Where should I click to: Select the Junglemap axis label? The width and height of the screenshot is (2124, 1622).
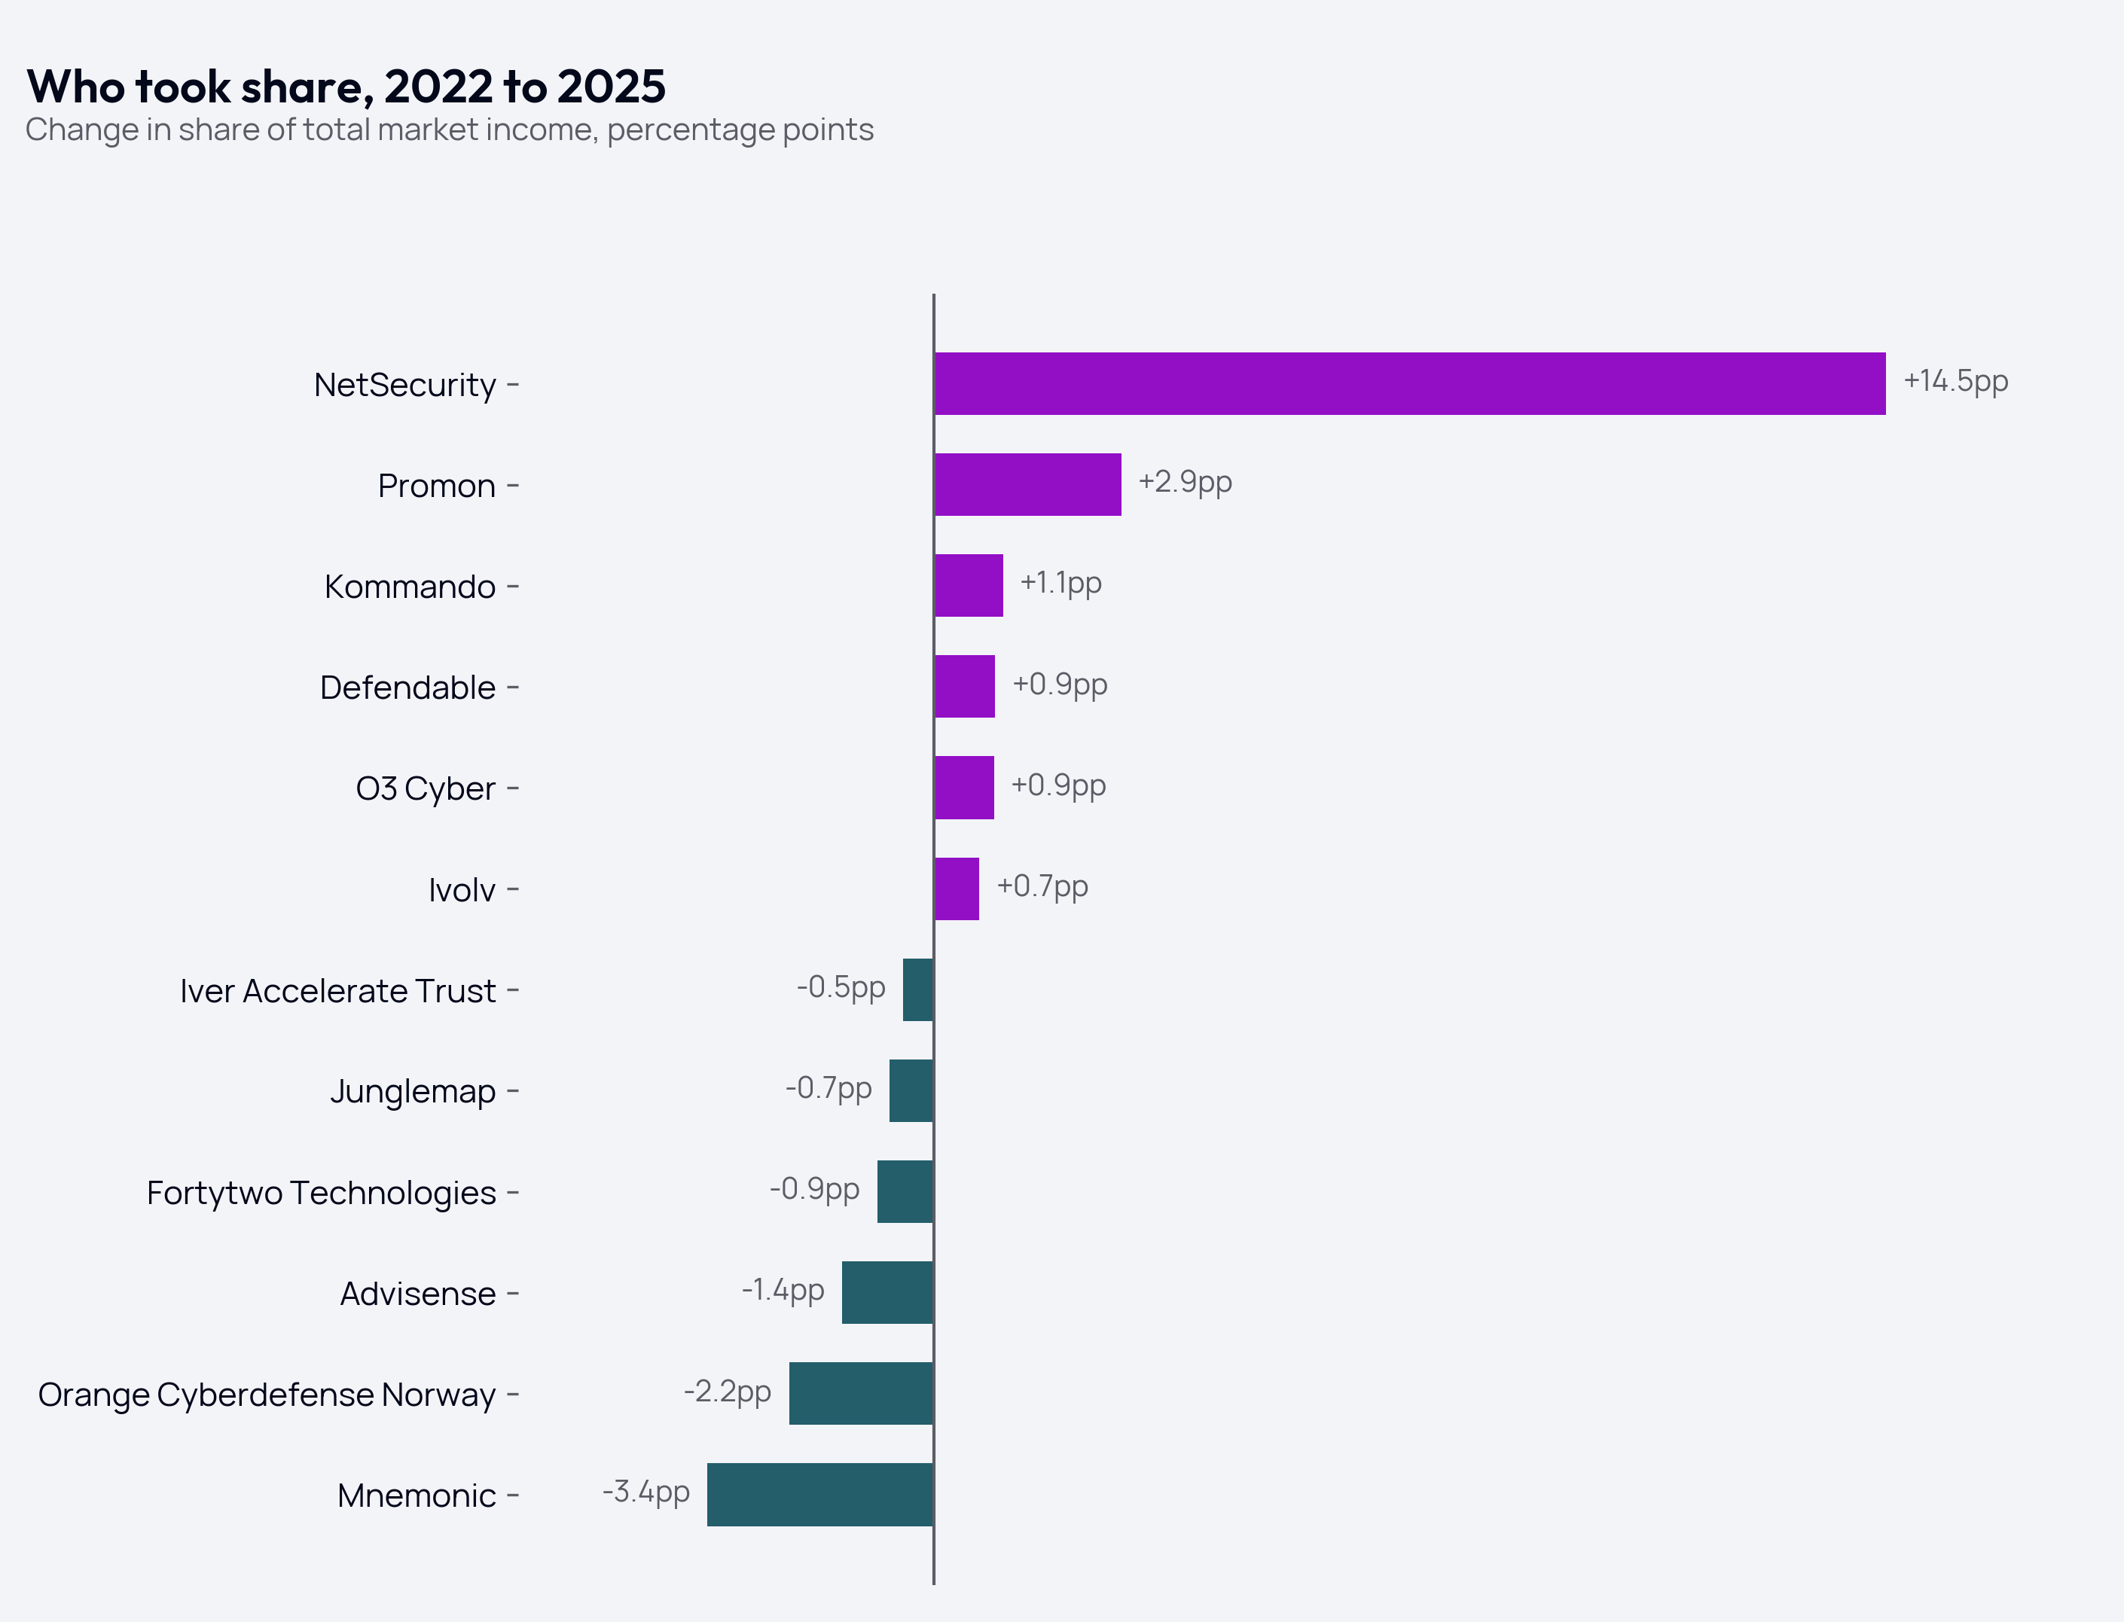tap(414, 1092)
